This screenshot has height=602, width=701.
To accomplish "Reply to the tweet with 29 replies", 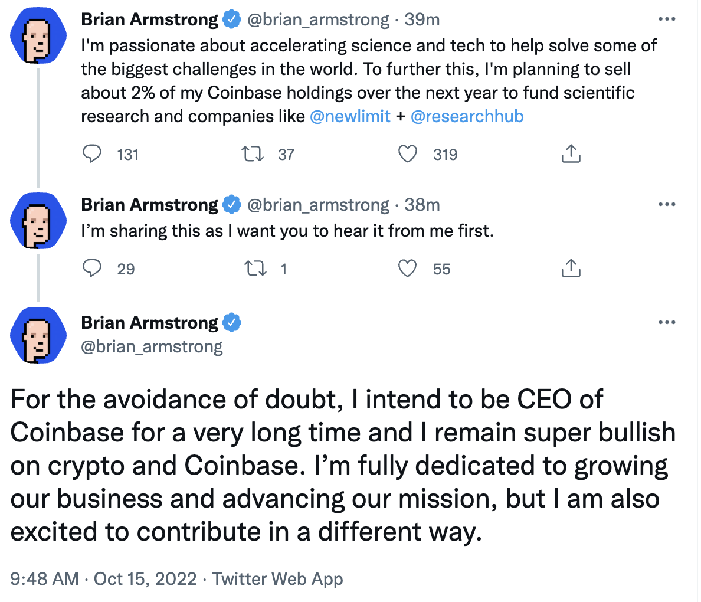I will (x=92, y=269).
